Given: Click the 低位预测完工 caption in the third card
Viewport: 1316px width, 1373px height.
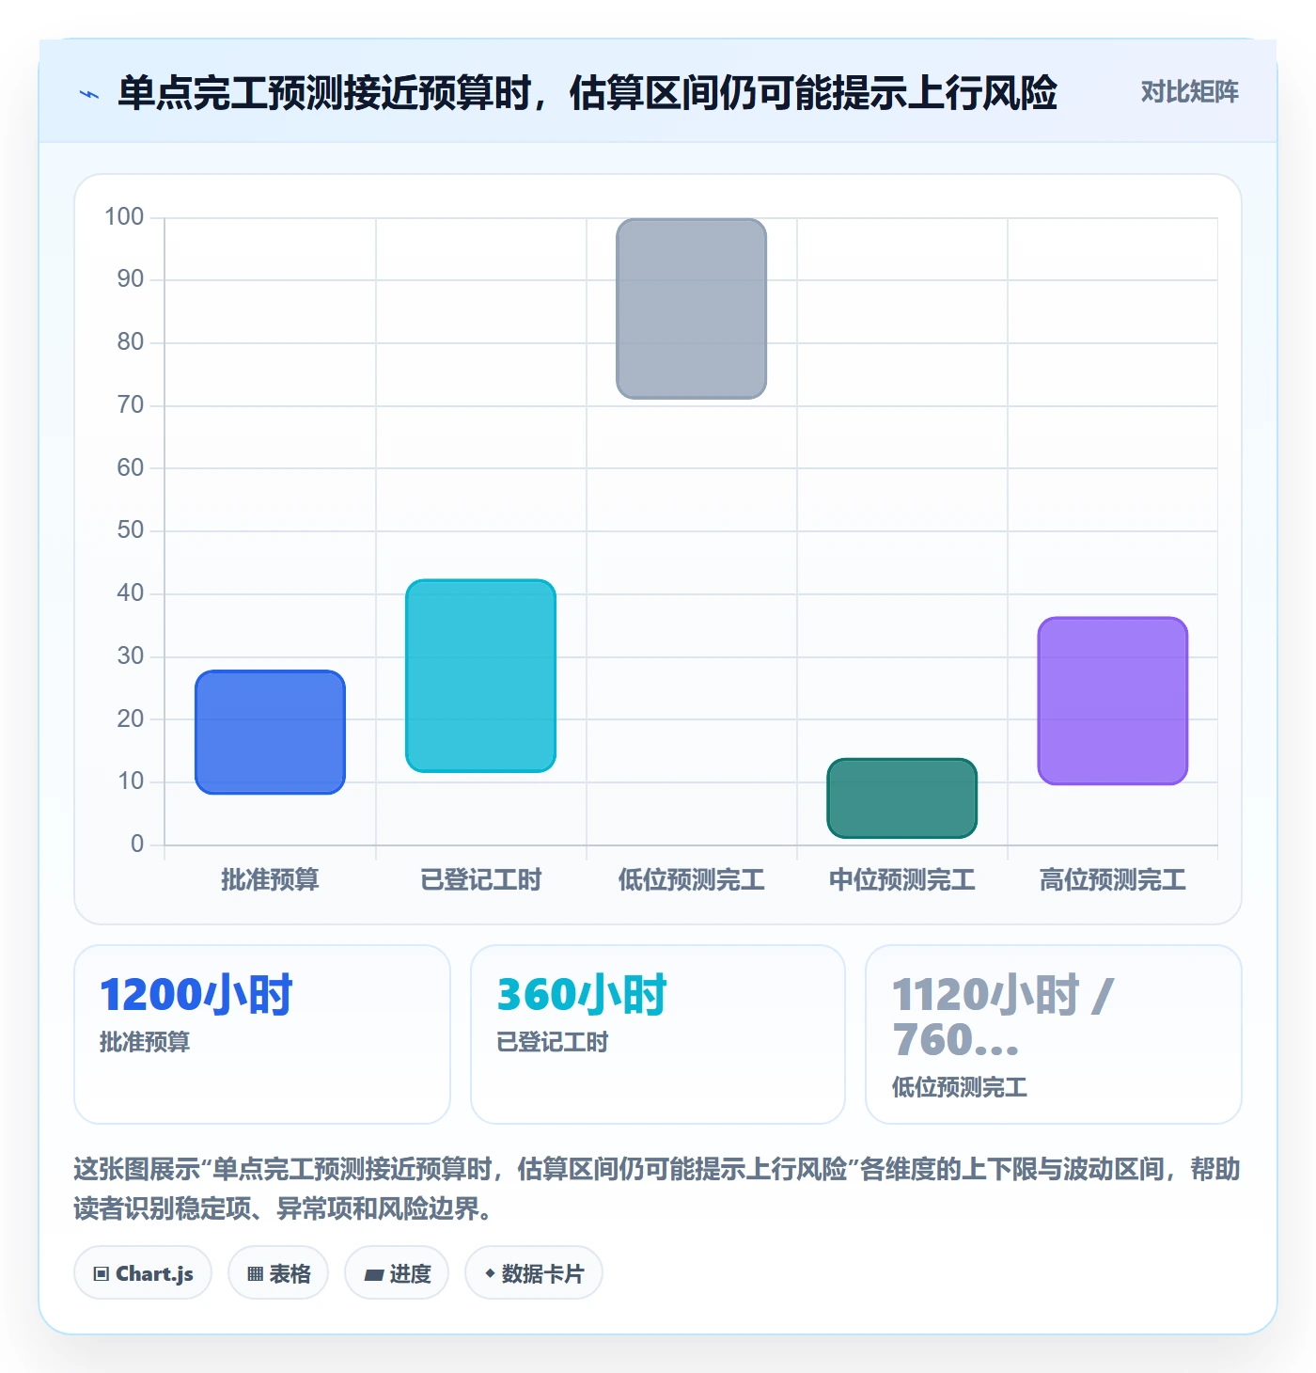Looking at the screenshot, I should [960, 1087].
